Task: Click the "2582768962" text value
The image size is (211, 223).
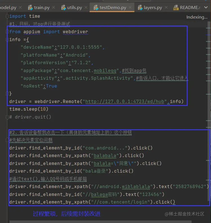Action: pyautogui.click(x=190, y=187)
